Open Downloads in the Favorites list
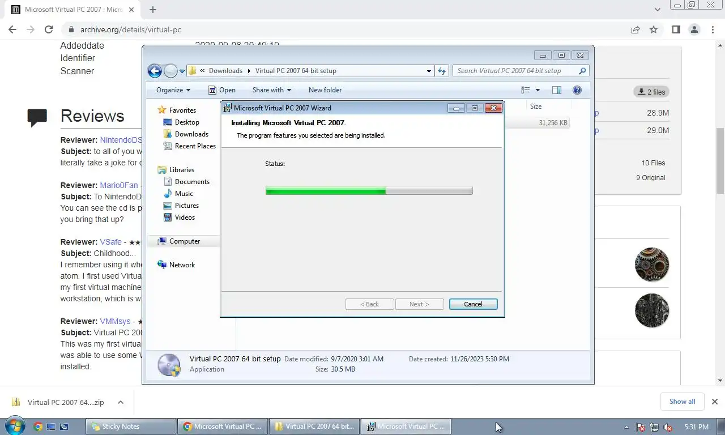Image resolution: width=725 pixels, height=435 pixels. (186, 134)
